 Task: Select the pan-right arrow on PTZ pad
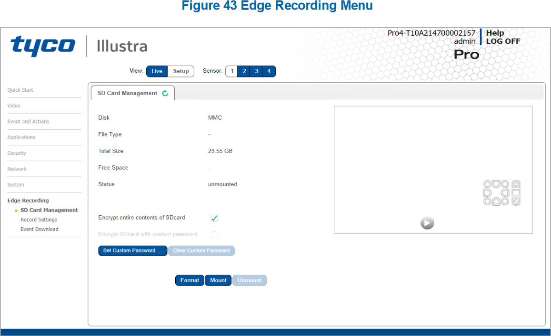point(505,193)
